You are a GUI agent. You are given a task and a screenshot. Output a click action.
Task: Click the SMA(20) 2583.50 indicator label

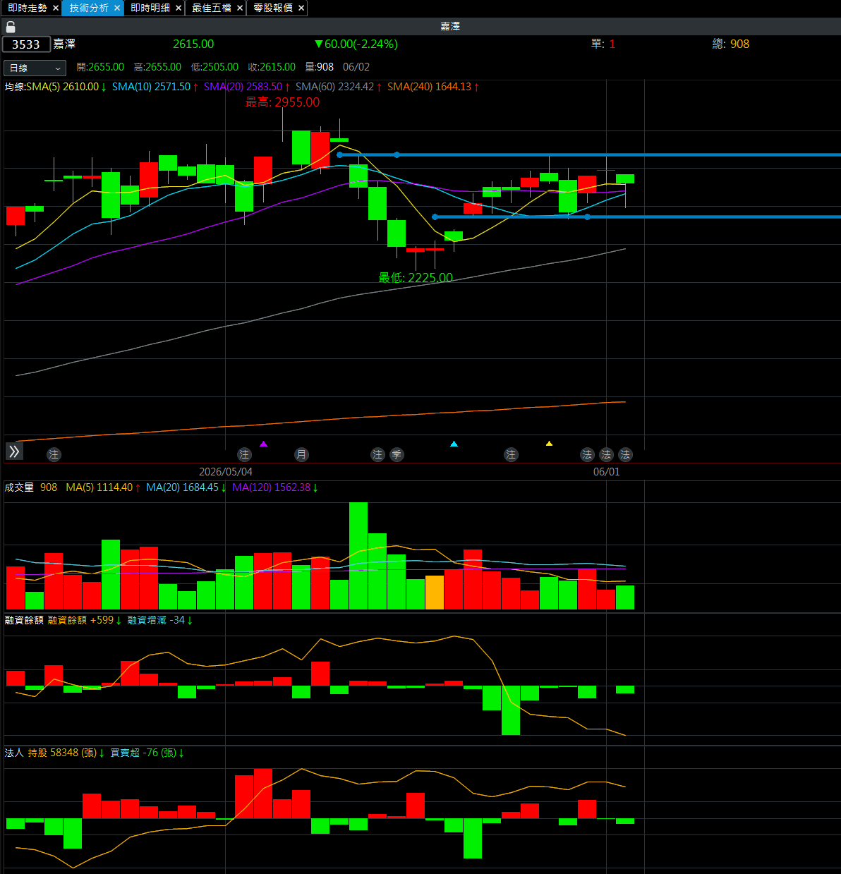click(x=247, y=87)
